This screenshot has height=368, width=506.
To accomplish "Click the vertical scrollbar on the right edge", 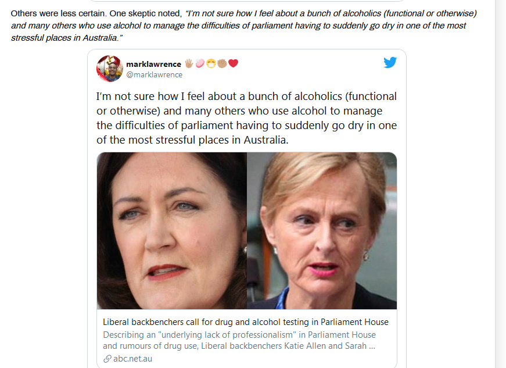I will pos(500,184).
